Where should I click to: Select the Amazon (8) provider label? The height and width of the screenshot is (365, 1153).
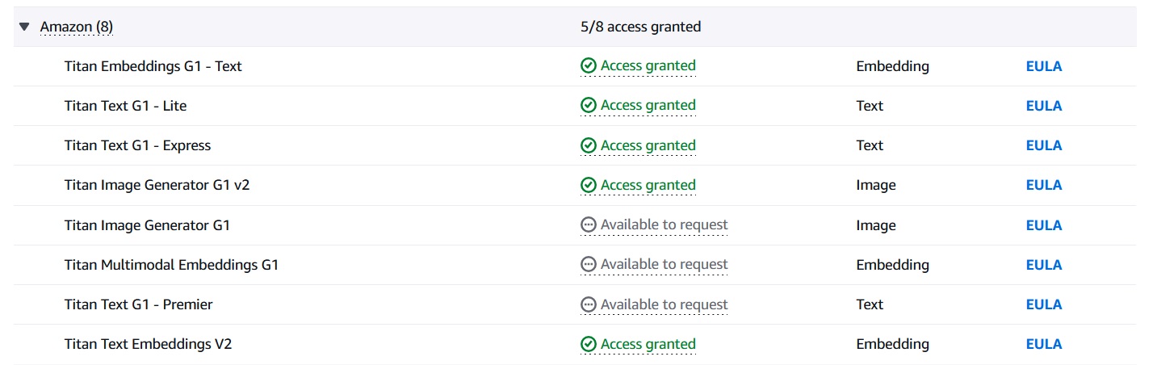point(77,27)
